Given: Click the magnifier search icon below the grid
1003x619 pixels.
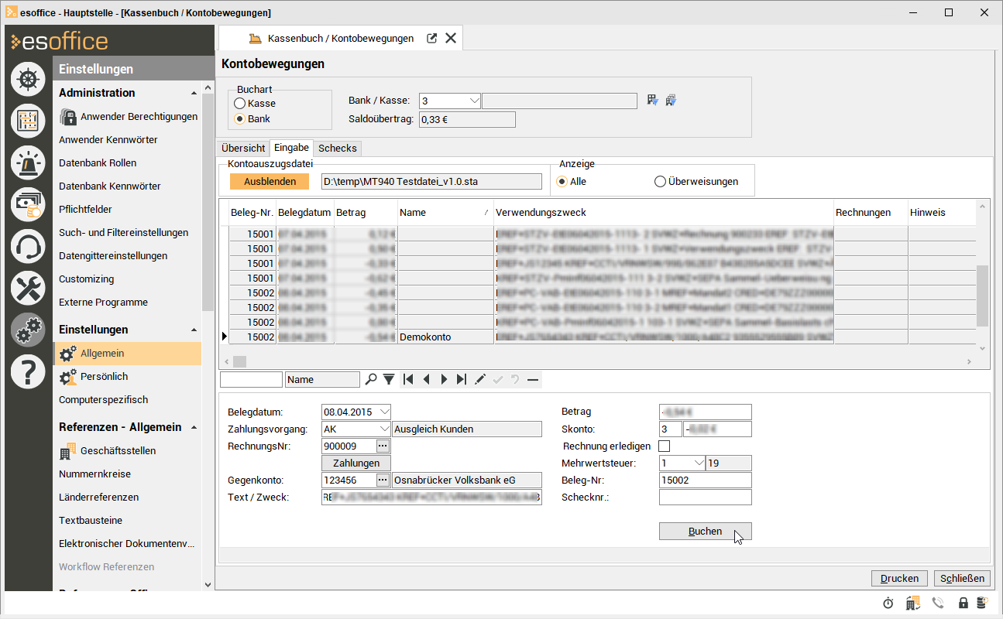Looking at the screenshot, I should tap(371, 379).
